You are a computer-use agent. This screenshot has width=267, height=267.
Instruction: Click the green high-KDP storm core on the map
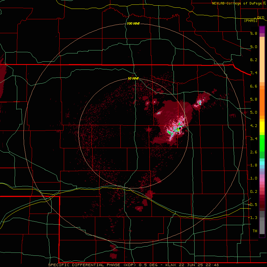(178, 130)
